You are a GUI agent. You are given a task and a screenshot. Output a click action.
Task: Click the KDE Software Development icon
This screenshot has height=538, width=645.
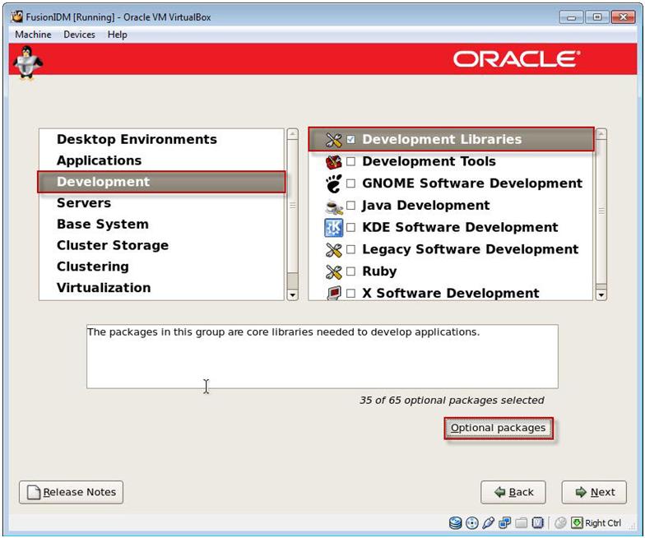click(x=333, y=227)
